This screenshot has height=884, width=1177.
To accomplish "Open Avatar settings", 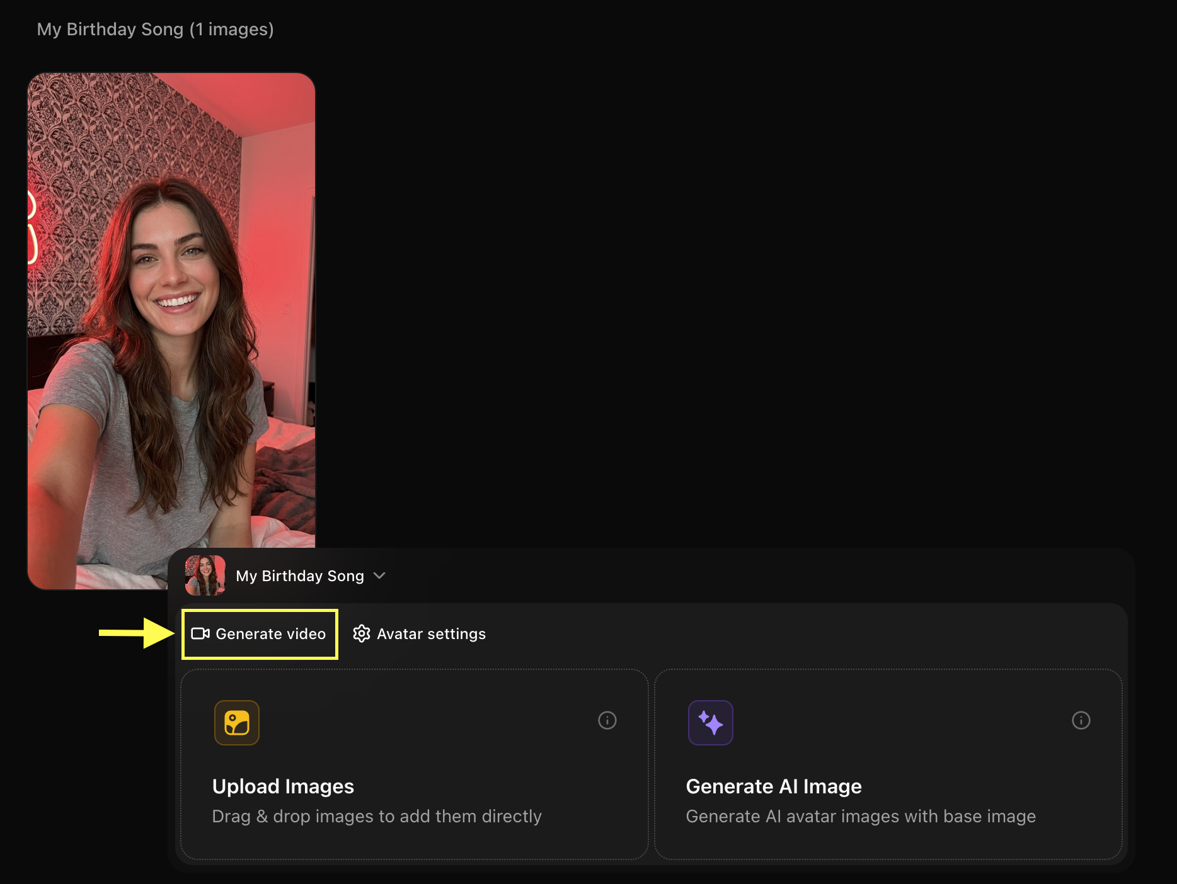I will point(420,634).
